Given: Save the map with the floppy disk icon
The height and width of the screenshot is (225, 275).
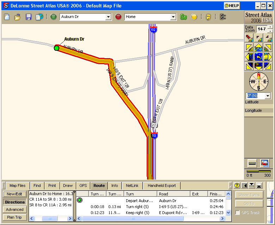Looking at the screenshot, I should click(29, 17).
